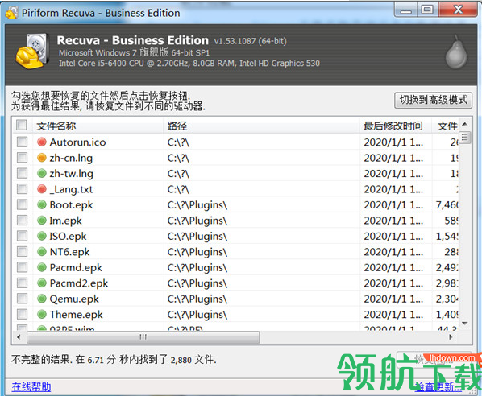Click green status dot of Theme.epk
Screen dimensions: 482x396
[x=42, y=314]
